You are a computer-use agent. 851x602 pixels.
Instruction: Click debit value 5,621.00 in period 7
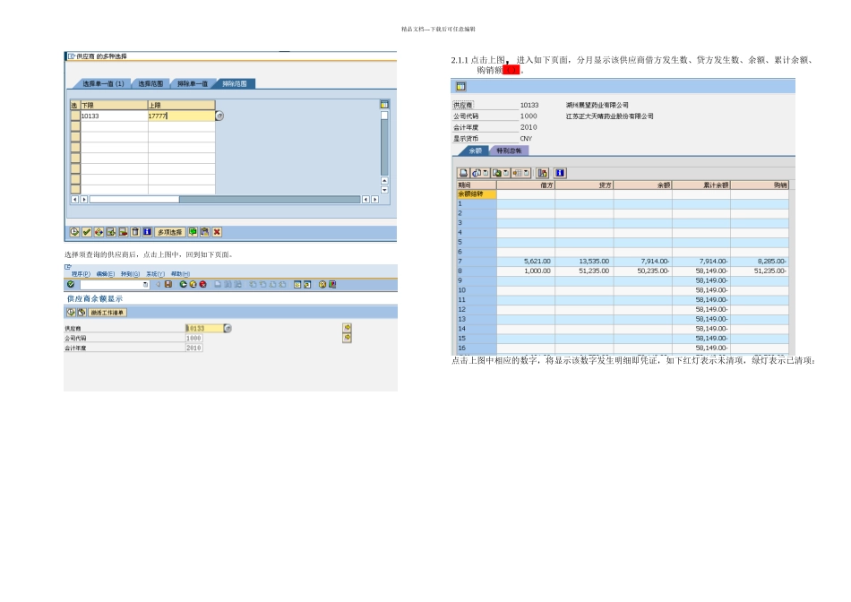pos(537,261)
